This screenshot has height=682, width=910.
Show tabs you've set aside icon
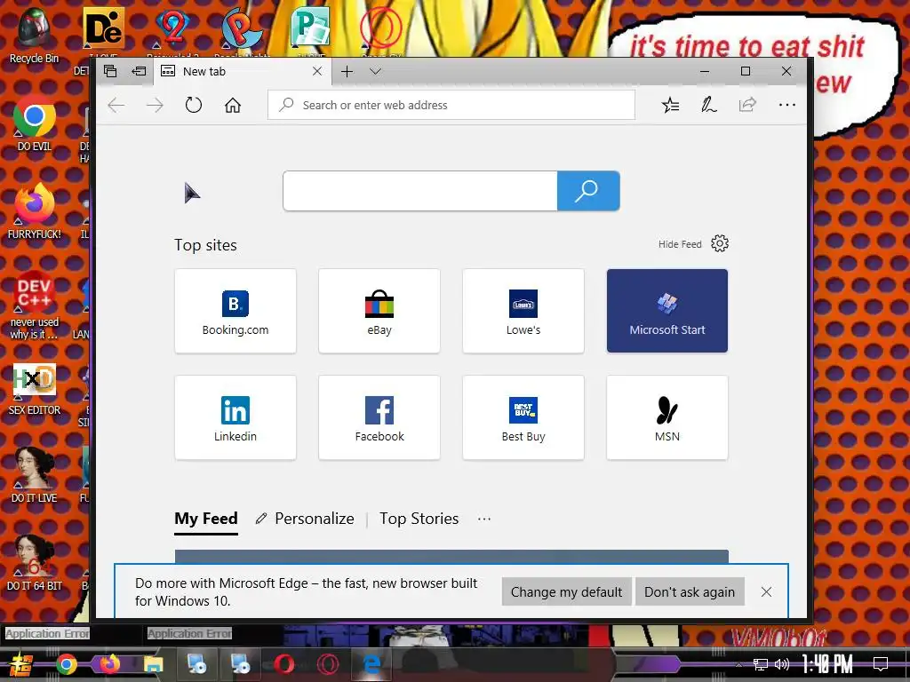point(110,71)
